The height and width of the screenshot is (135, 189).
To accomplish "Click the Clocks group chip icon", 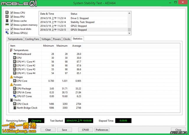I will pyautogui.click(x=12, y=100).
